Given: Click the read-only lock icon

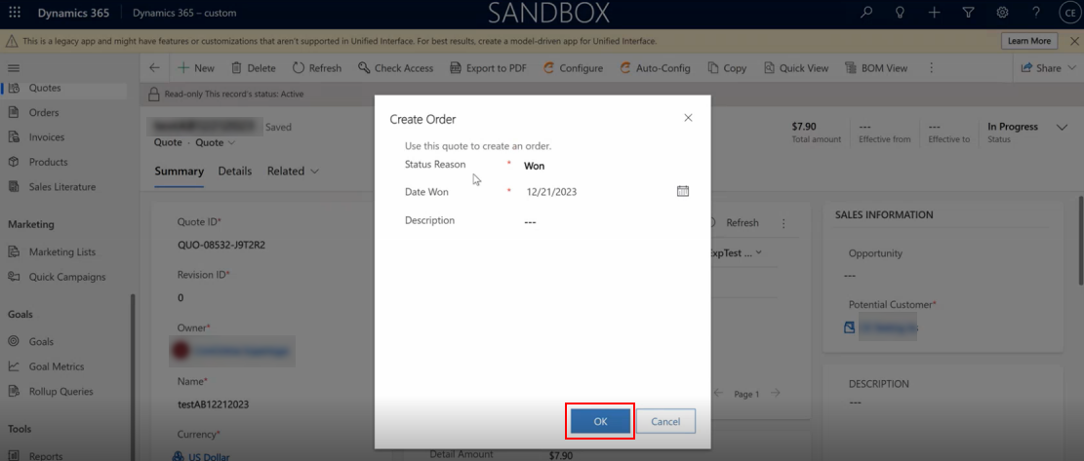Looking at the screenshot, I should click(x=154, y=94).
